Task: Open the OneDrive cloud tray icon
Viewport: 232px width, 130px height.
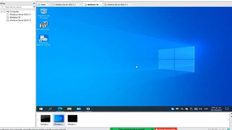Action: [182, 109]
